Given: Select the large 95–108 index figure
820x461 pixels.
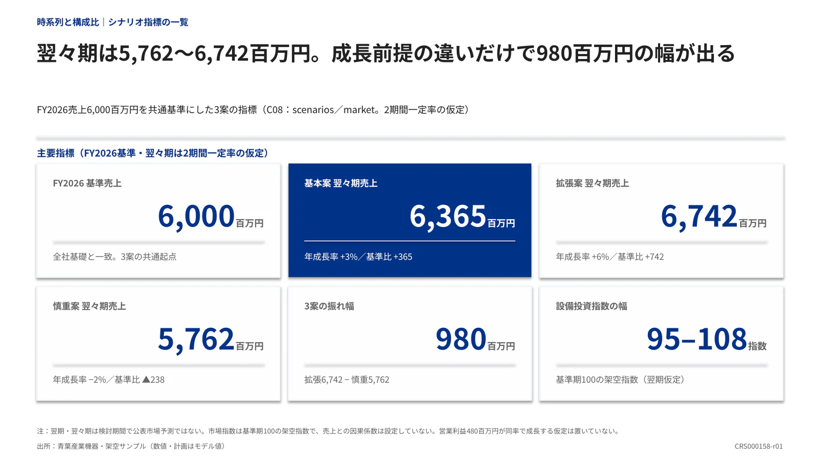Looking at the screenshot, I should 696,339.
